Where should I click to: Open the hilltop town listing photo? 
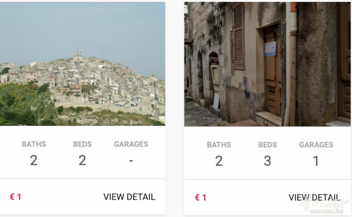click(82, 64)
